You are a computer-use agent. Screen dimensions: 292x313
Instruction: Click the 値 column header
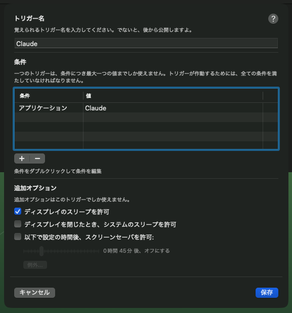point(173,96)
